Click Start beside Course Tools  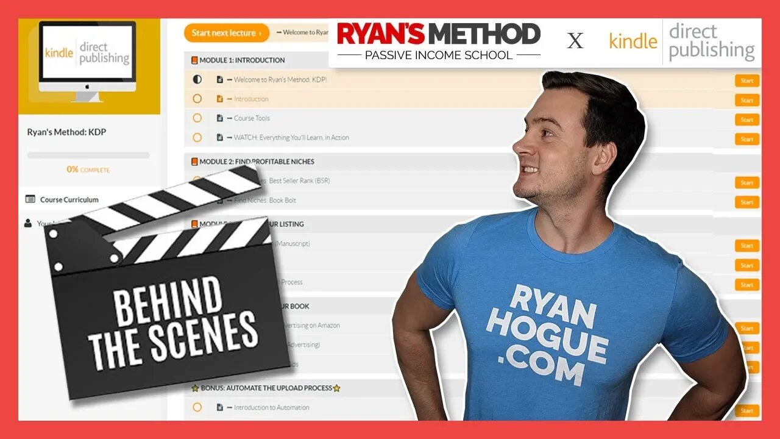[x=747, y=120]
